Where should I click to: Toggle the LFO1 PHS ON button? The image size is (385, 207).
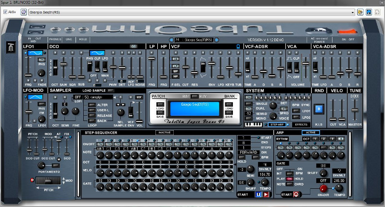[x=41, y=60]
